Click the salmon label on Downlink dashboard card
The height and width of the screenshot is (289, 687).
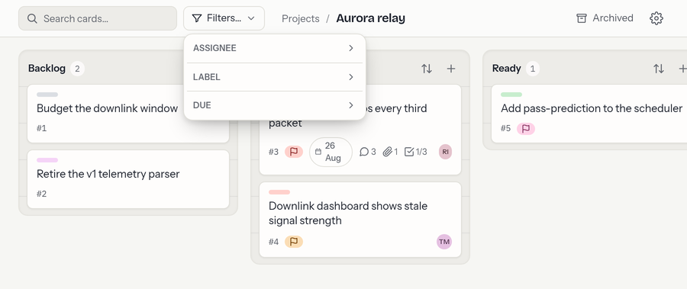[279, 192]
